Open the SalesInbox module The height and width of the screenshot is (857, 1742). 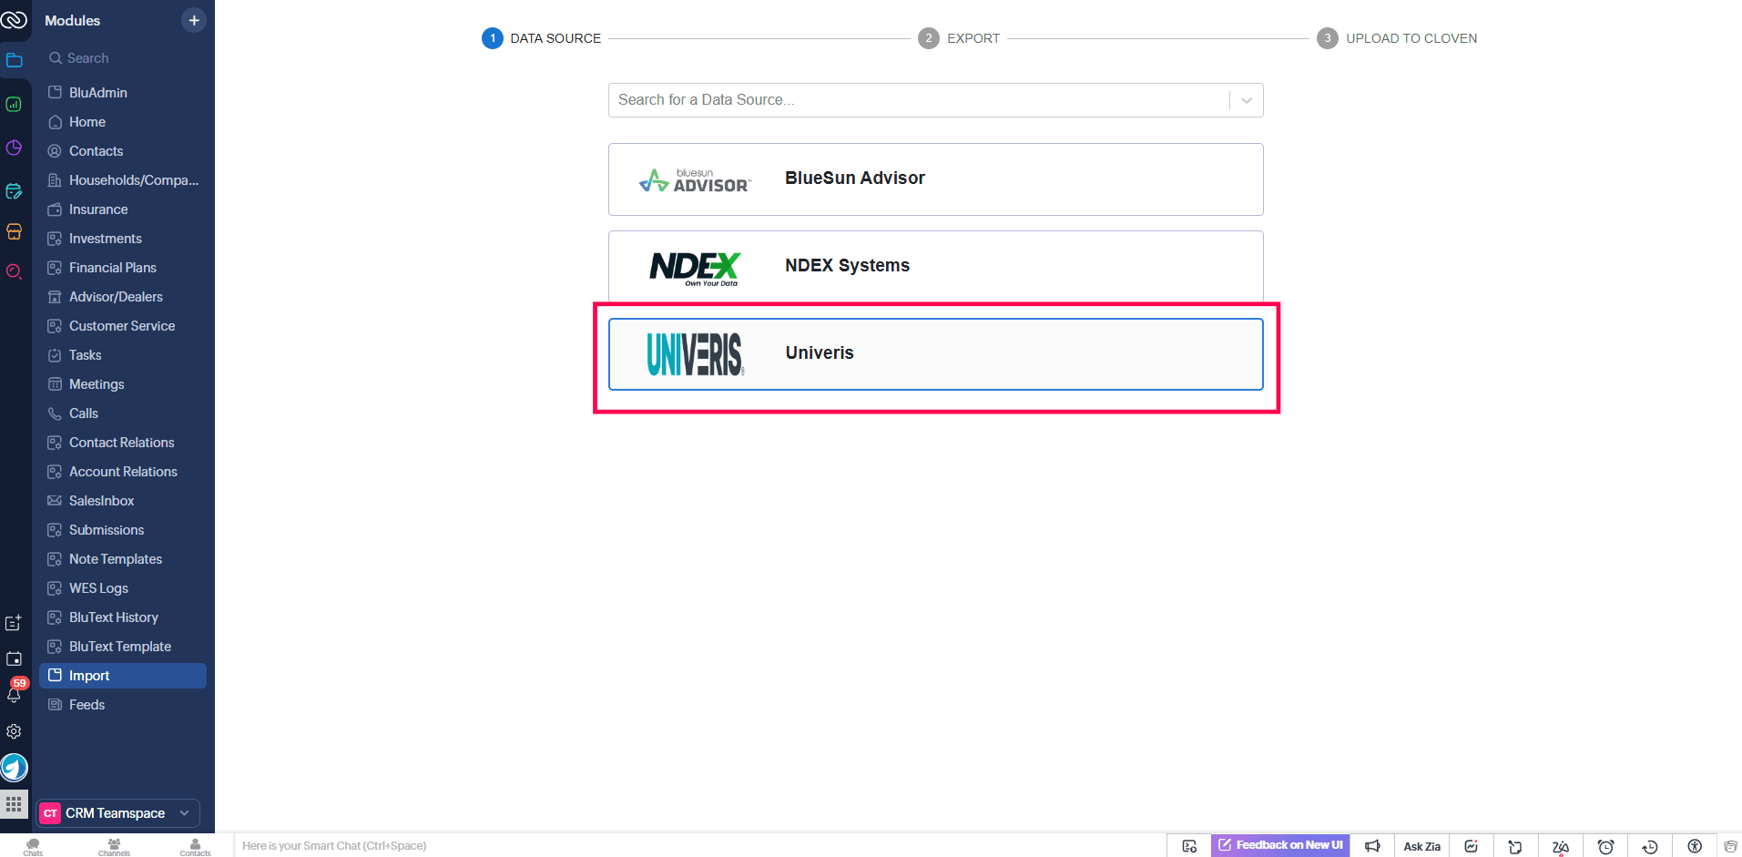coord(123,501)
